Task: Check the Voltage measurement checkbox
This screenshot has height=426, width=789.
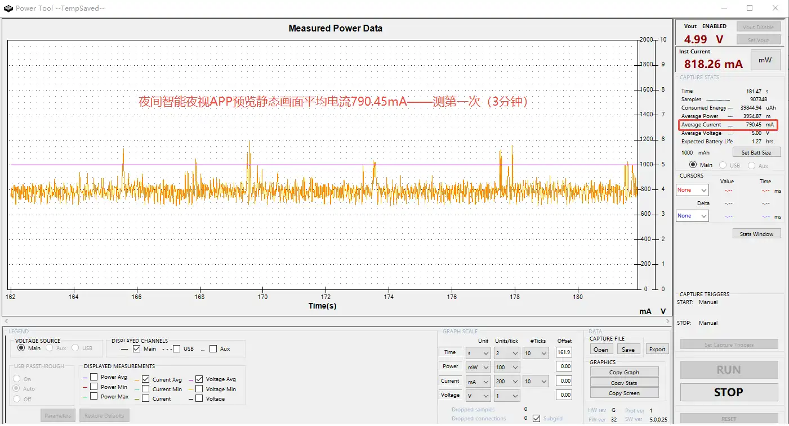Action: pos(199,398)
